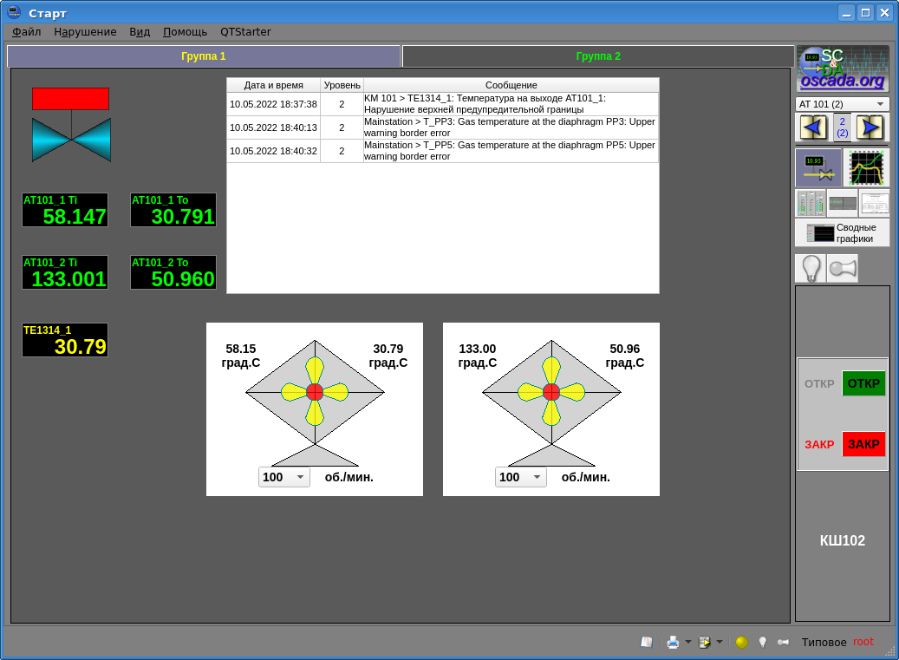Switch to the Группа 2 tab
This screenshot has width=899, height=660.
coord(598,56)
